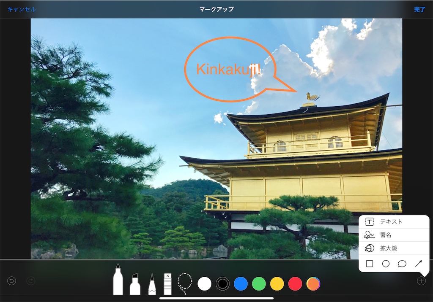This screenshot has height=302, width=433.
Task: Select the red color swatch
Action: point(295,284)
